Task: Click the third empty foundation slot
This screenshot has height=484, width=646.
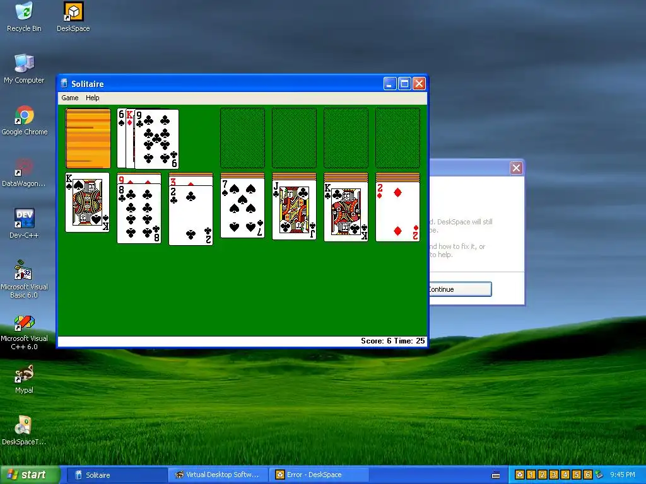Action: [346, 138]
